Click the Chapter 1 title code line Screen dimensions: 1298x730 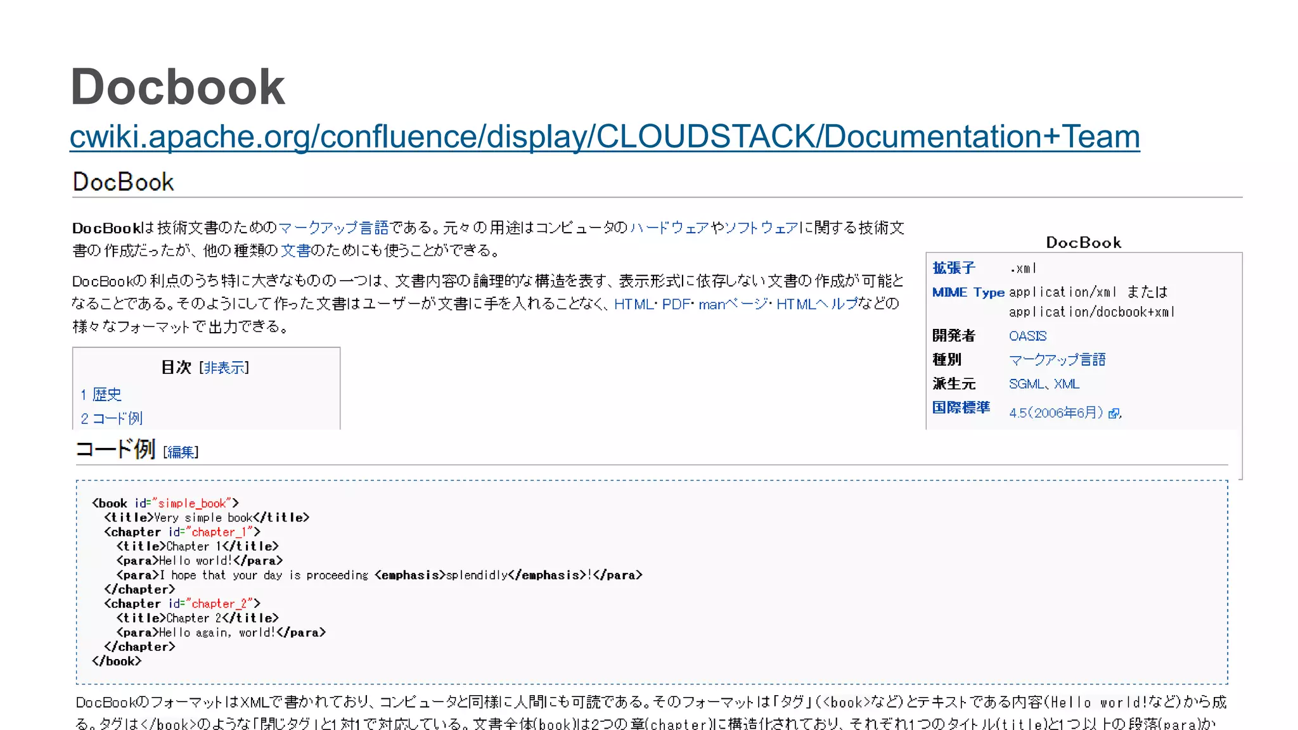point(198,546)
